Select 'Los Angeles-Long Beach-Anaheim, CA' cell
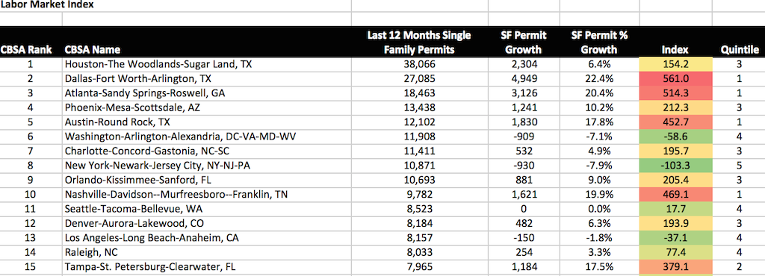Image resolution: width=765 pixels, height=276 pixels. tap(207, 237)
